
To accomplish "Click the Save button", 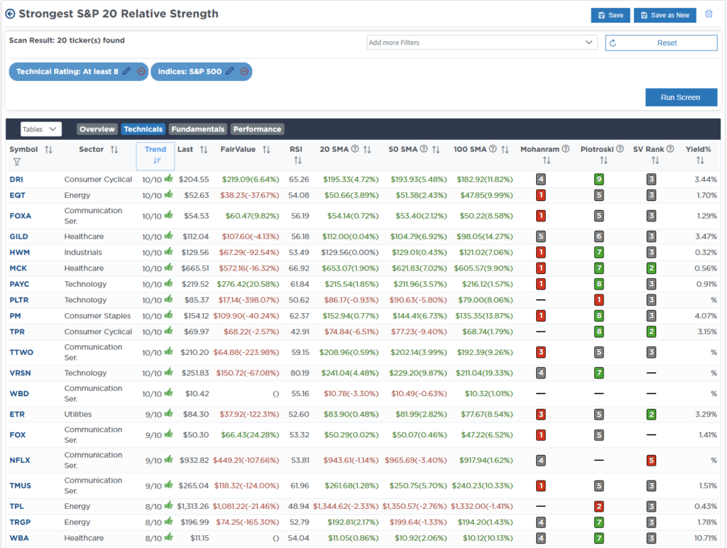I will [x=610, y=15].
